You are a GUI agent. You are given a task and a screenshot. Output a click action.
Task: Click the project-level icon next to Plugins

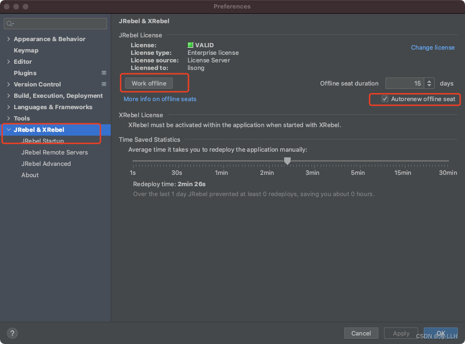tap(104, 73)
